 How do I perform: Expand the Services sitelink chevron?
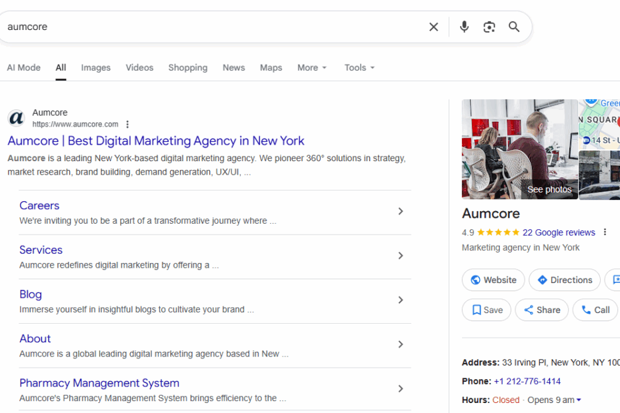[401, 255]
